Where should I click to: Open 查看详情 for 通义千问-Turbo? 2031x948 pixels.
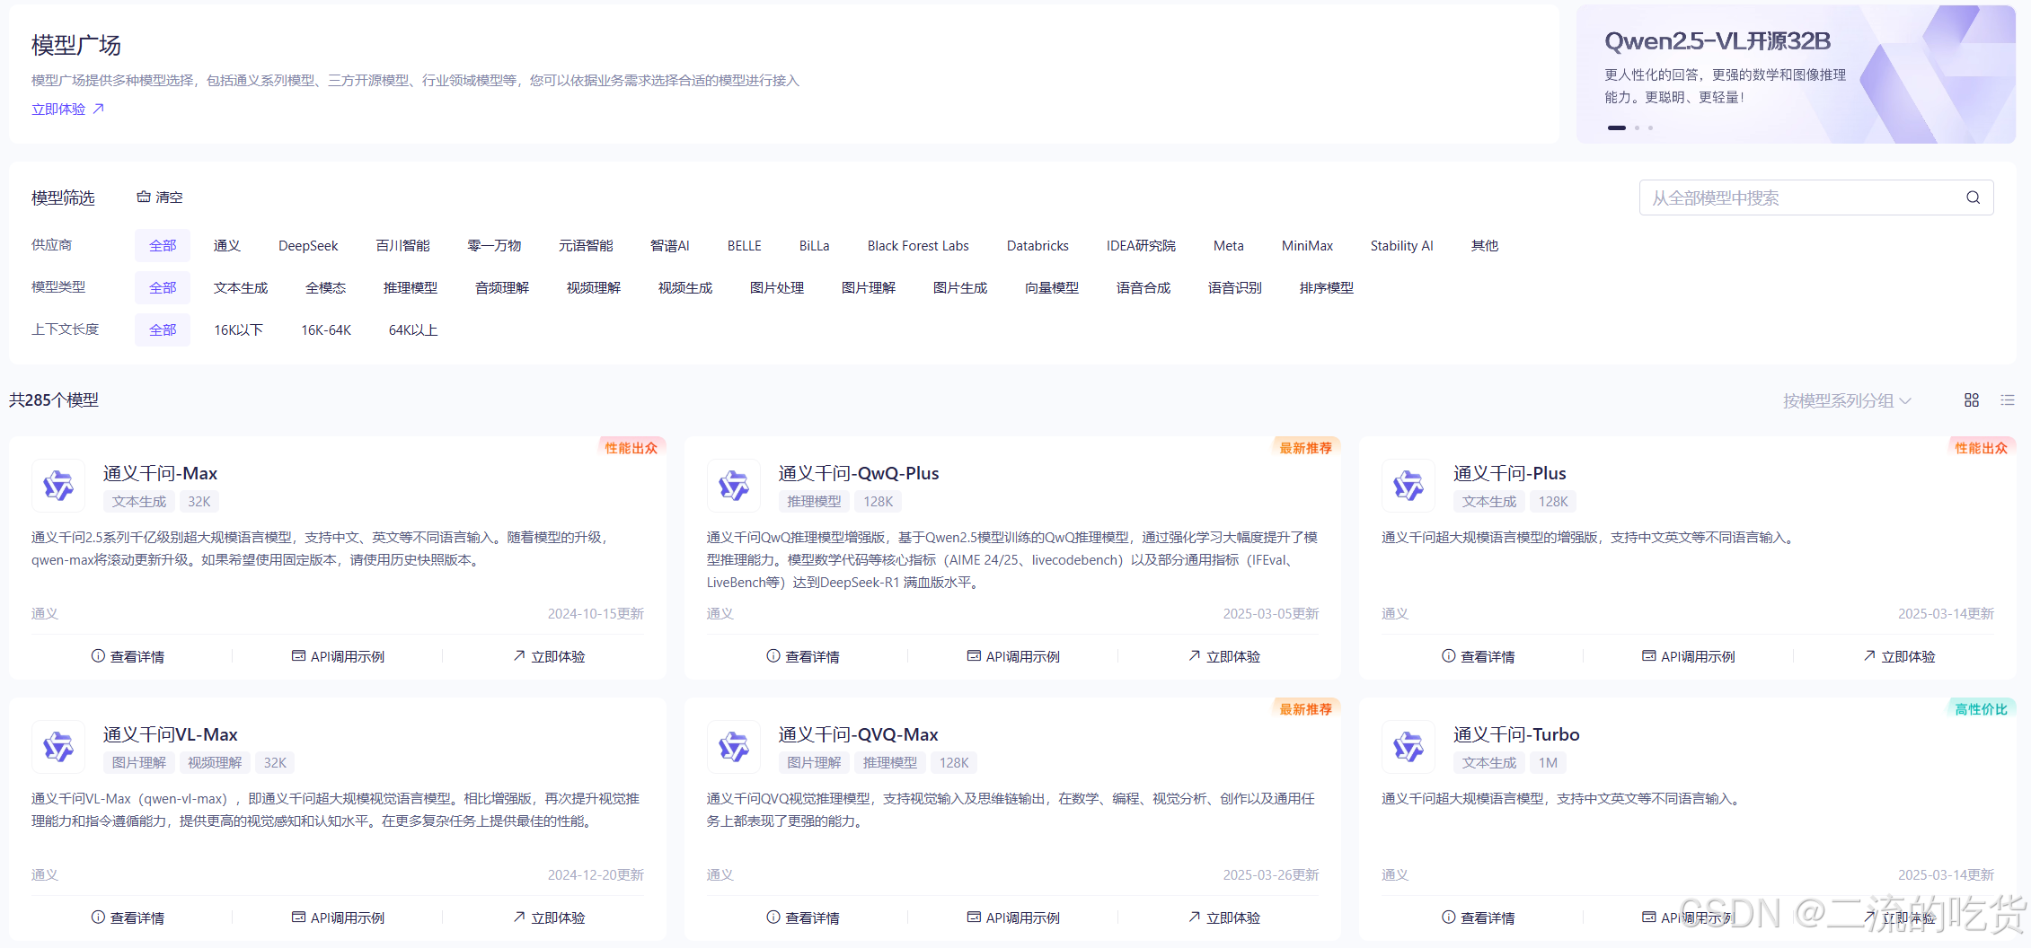coord(1479,917)
